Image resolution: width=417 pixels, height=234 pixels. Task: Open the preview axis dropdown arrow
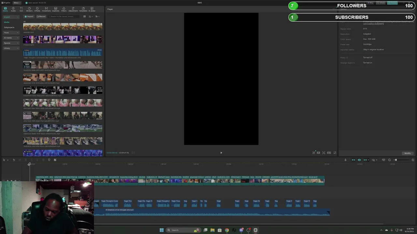(x=377, y=160)
